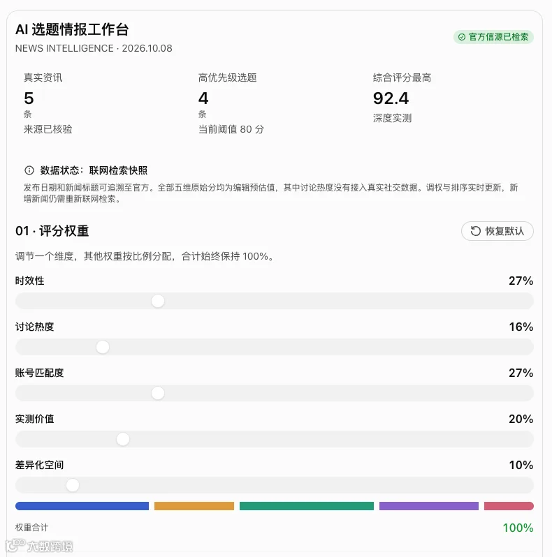
Task: Click the 深度实测 label
Action: [x=392, y=118]
